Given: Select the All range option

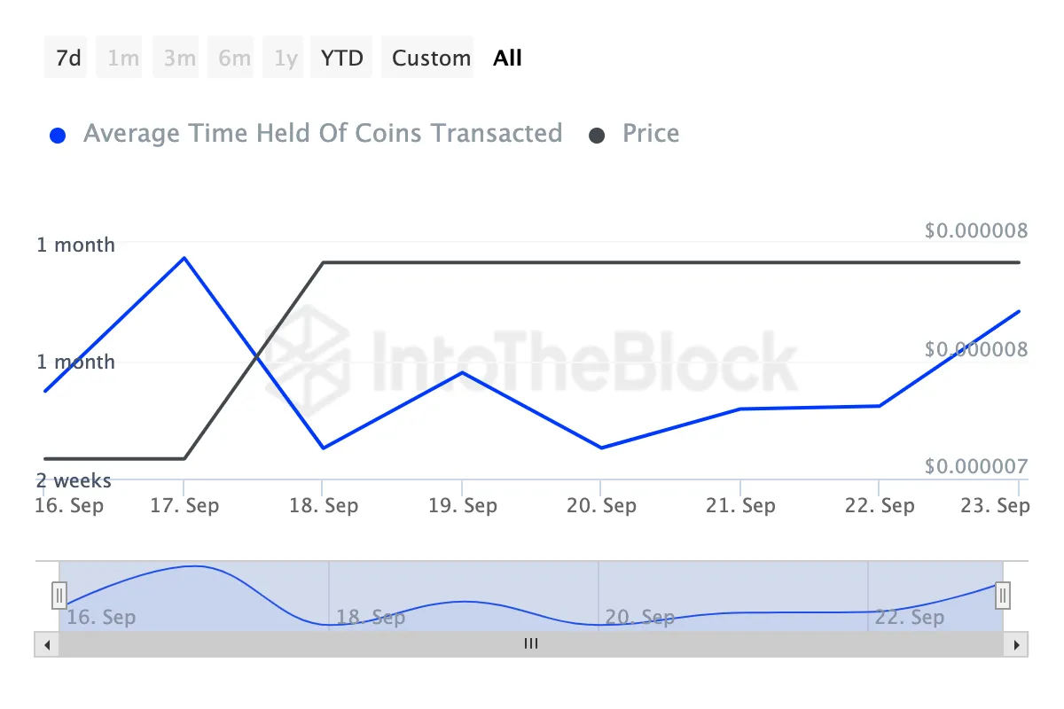Looking at the screenshot, I should click(508, 58).
